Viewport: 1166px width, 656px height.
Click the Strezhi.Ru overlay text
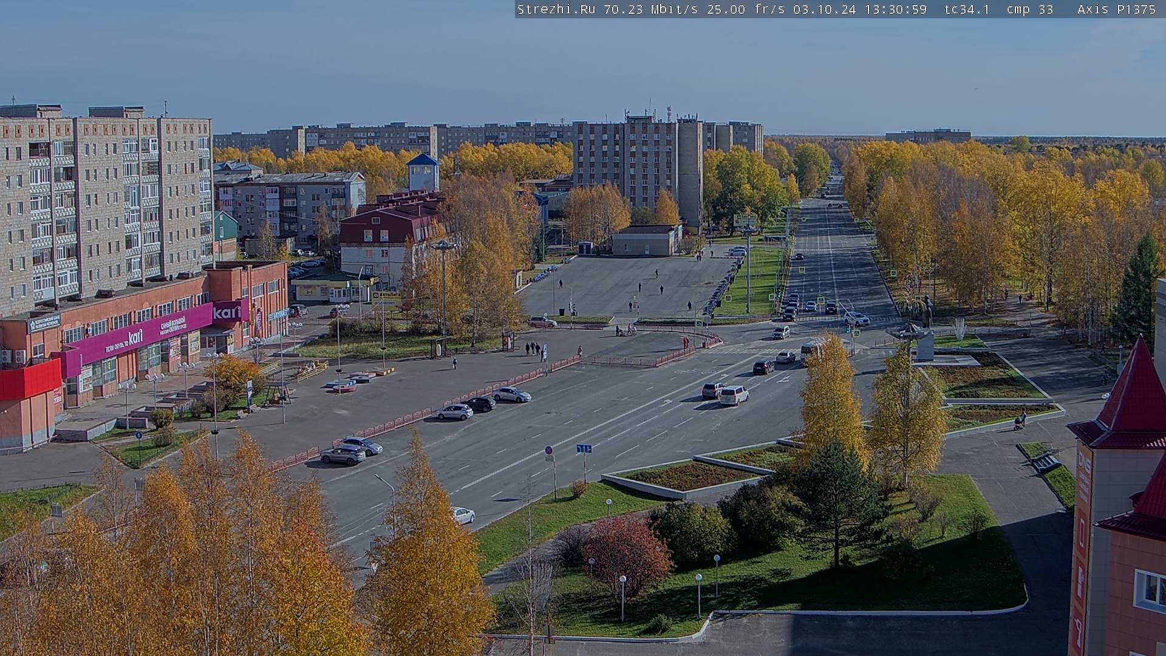[556, 9]
